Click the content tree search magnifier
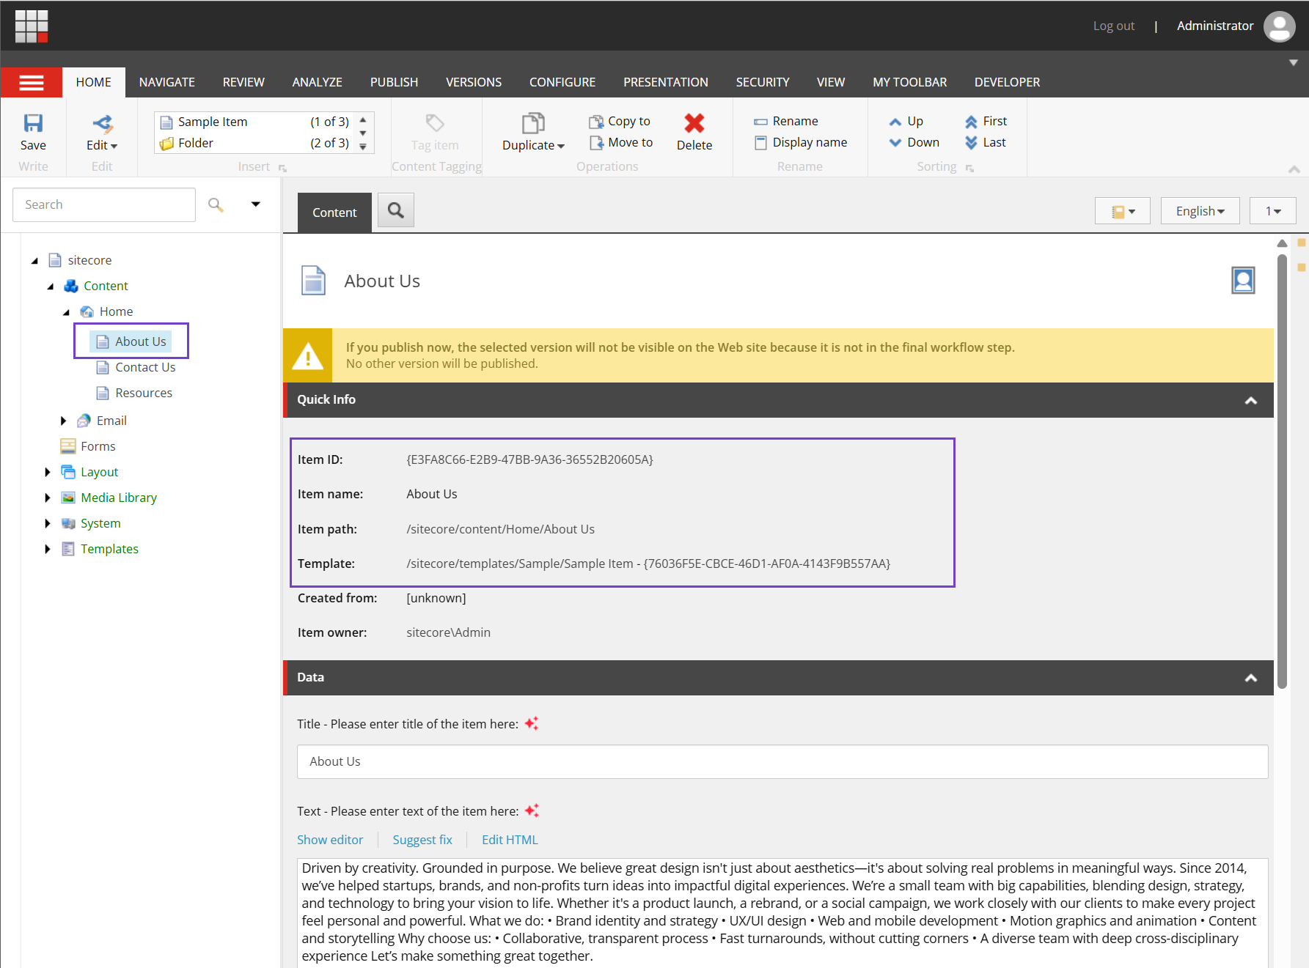Screen dimensions: 1309x968 click(x=216, y=204)
